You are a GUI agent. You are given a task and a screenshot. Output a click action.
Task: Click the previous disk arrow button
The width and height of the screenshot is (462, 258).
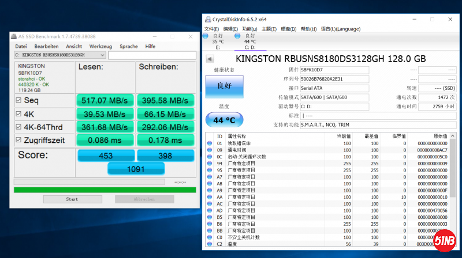coord(209,59)
